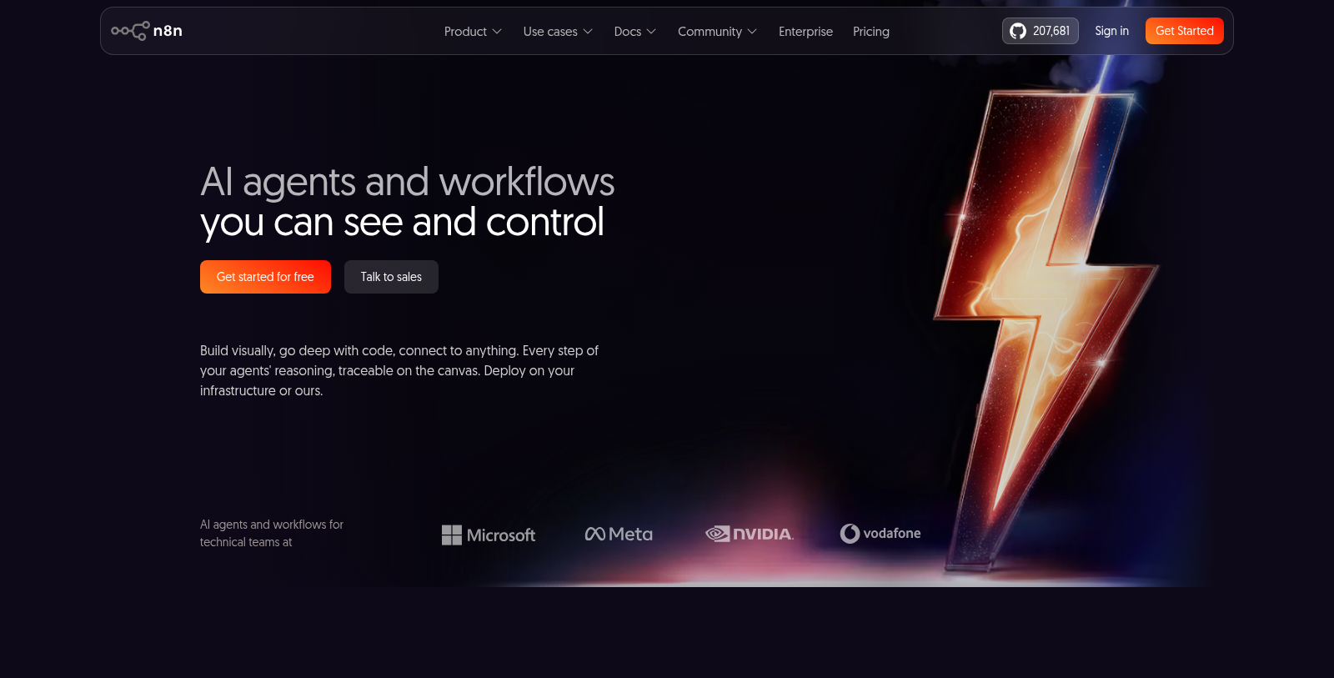
Task: Open the Docs dropdown
Action: (x=635, y=32)
